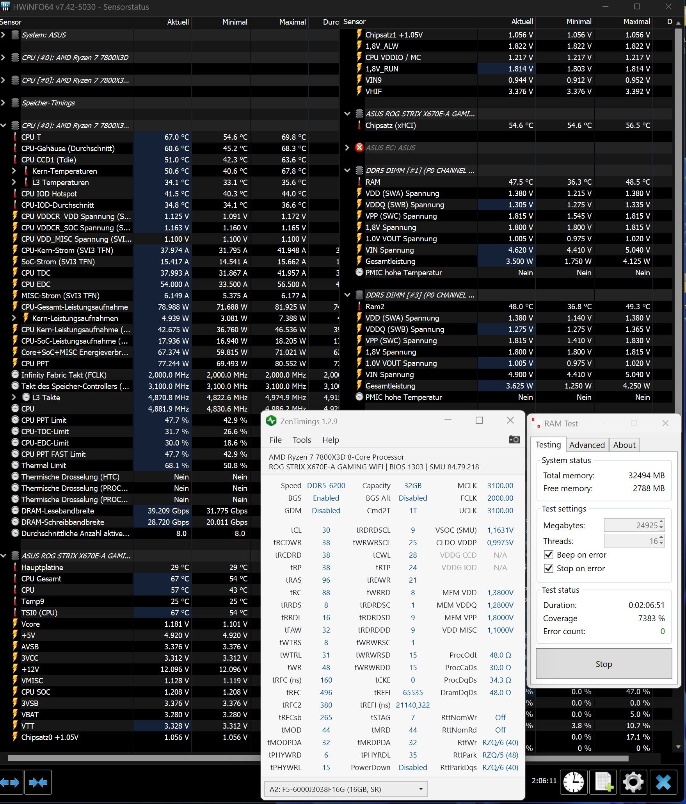The width and height of the screenshot is (686, 804).
Task: Click the thermometer icon next to CPU T
Action: coord(15,137)
